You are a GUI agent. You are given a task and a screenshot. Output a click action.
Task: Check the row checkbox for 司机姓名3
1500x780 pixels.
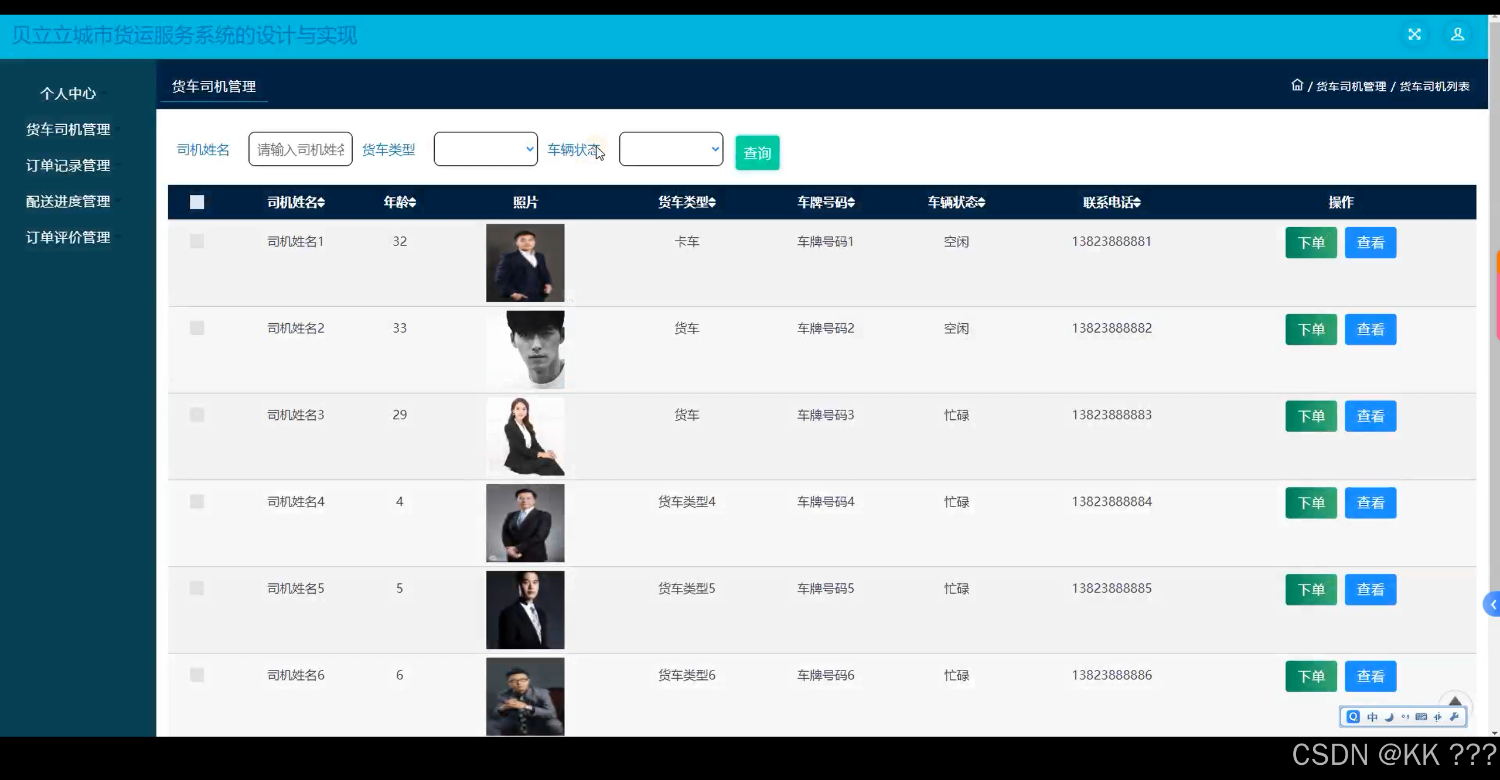tap(197, 415)
